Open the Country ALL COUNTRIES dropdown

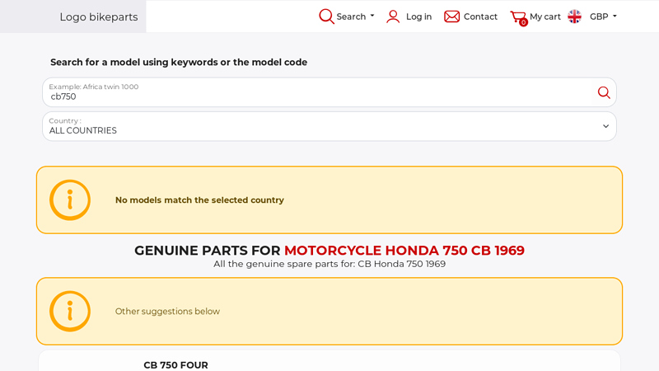(329, 126)
